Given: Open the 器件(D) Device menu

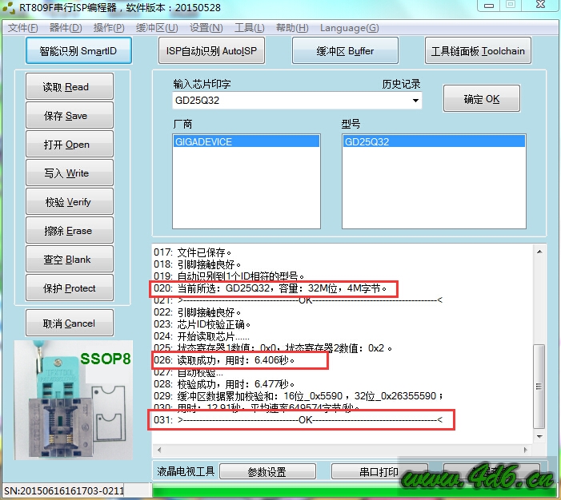Looking at the screenshot, I should coord(66,28).
